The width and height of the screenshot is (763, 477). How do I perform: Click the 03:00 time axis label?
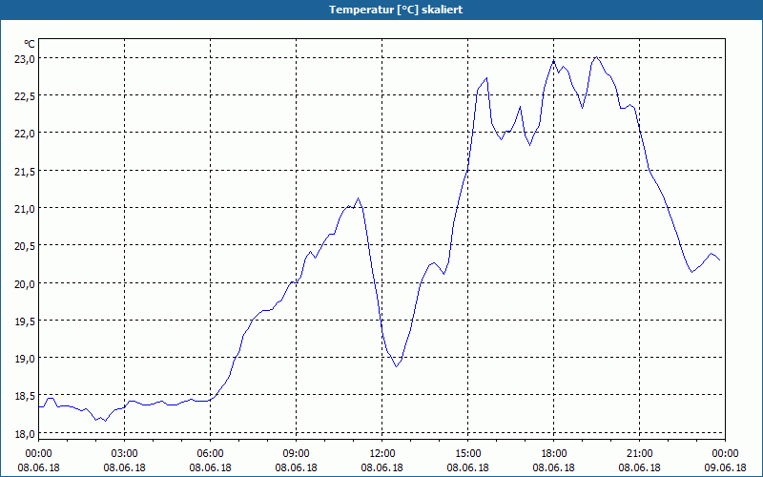[124, 454]
